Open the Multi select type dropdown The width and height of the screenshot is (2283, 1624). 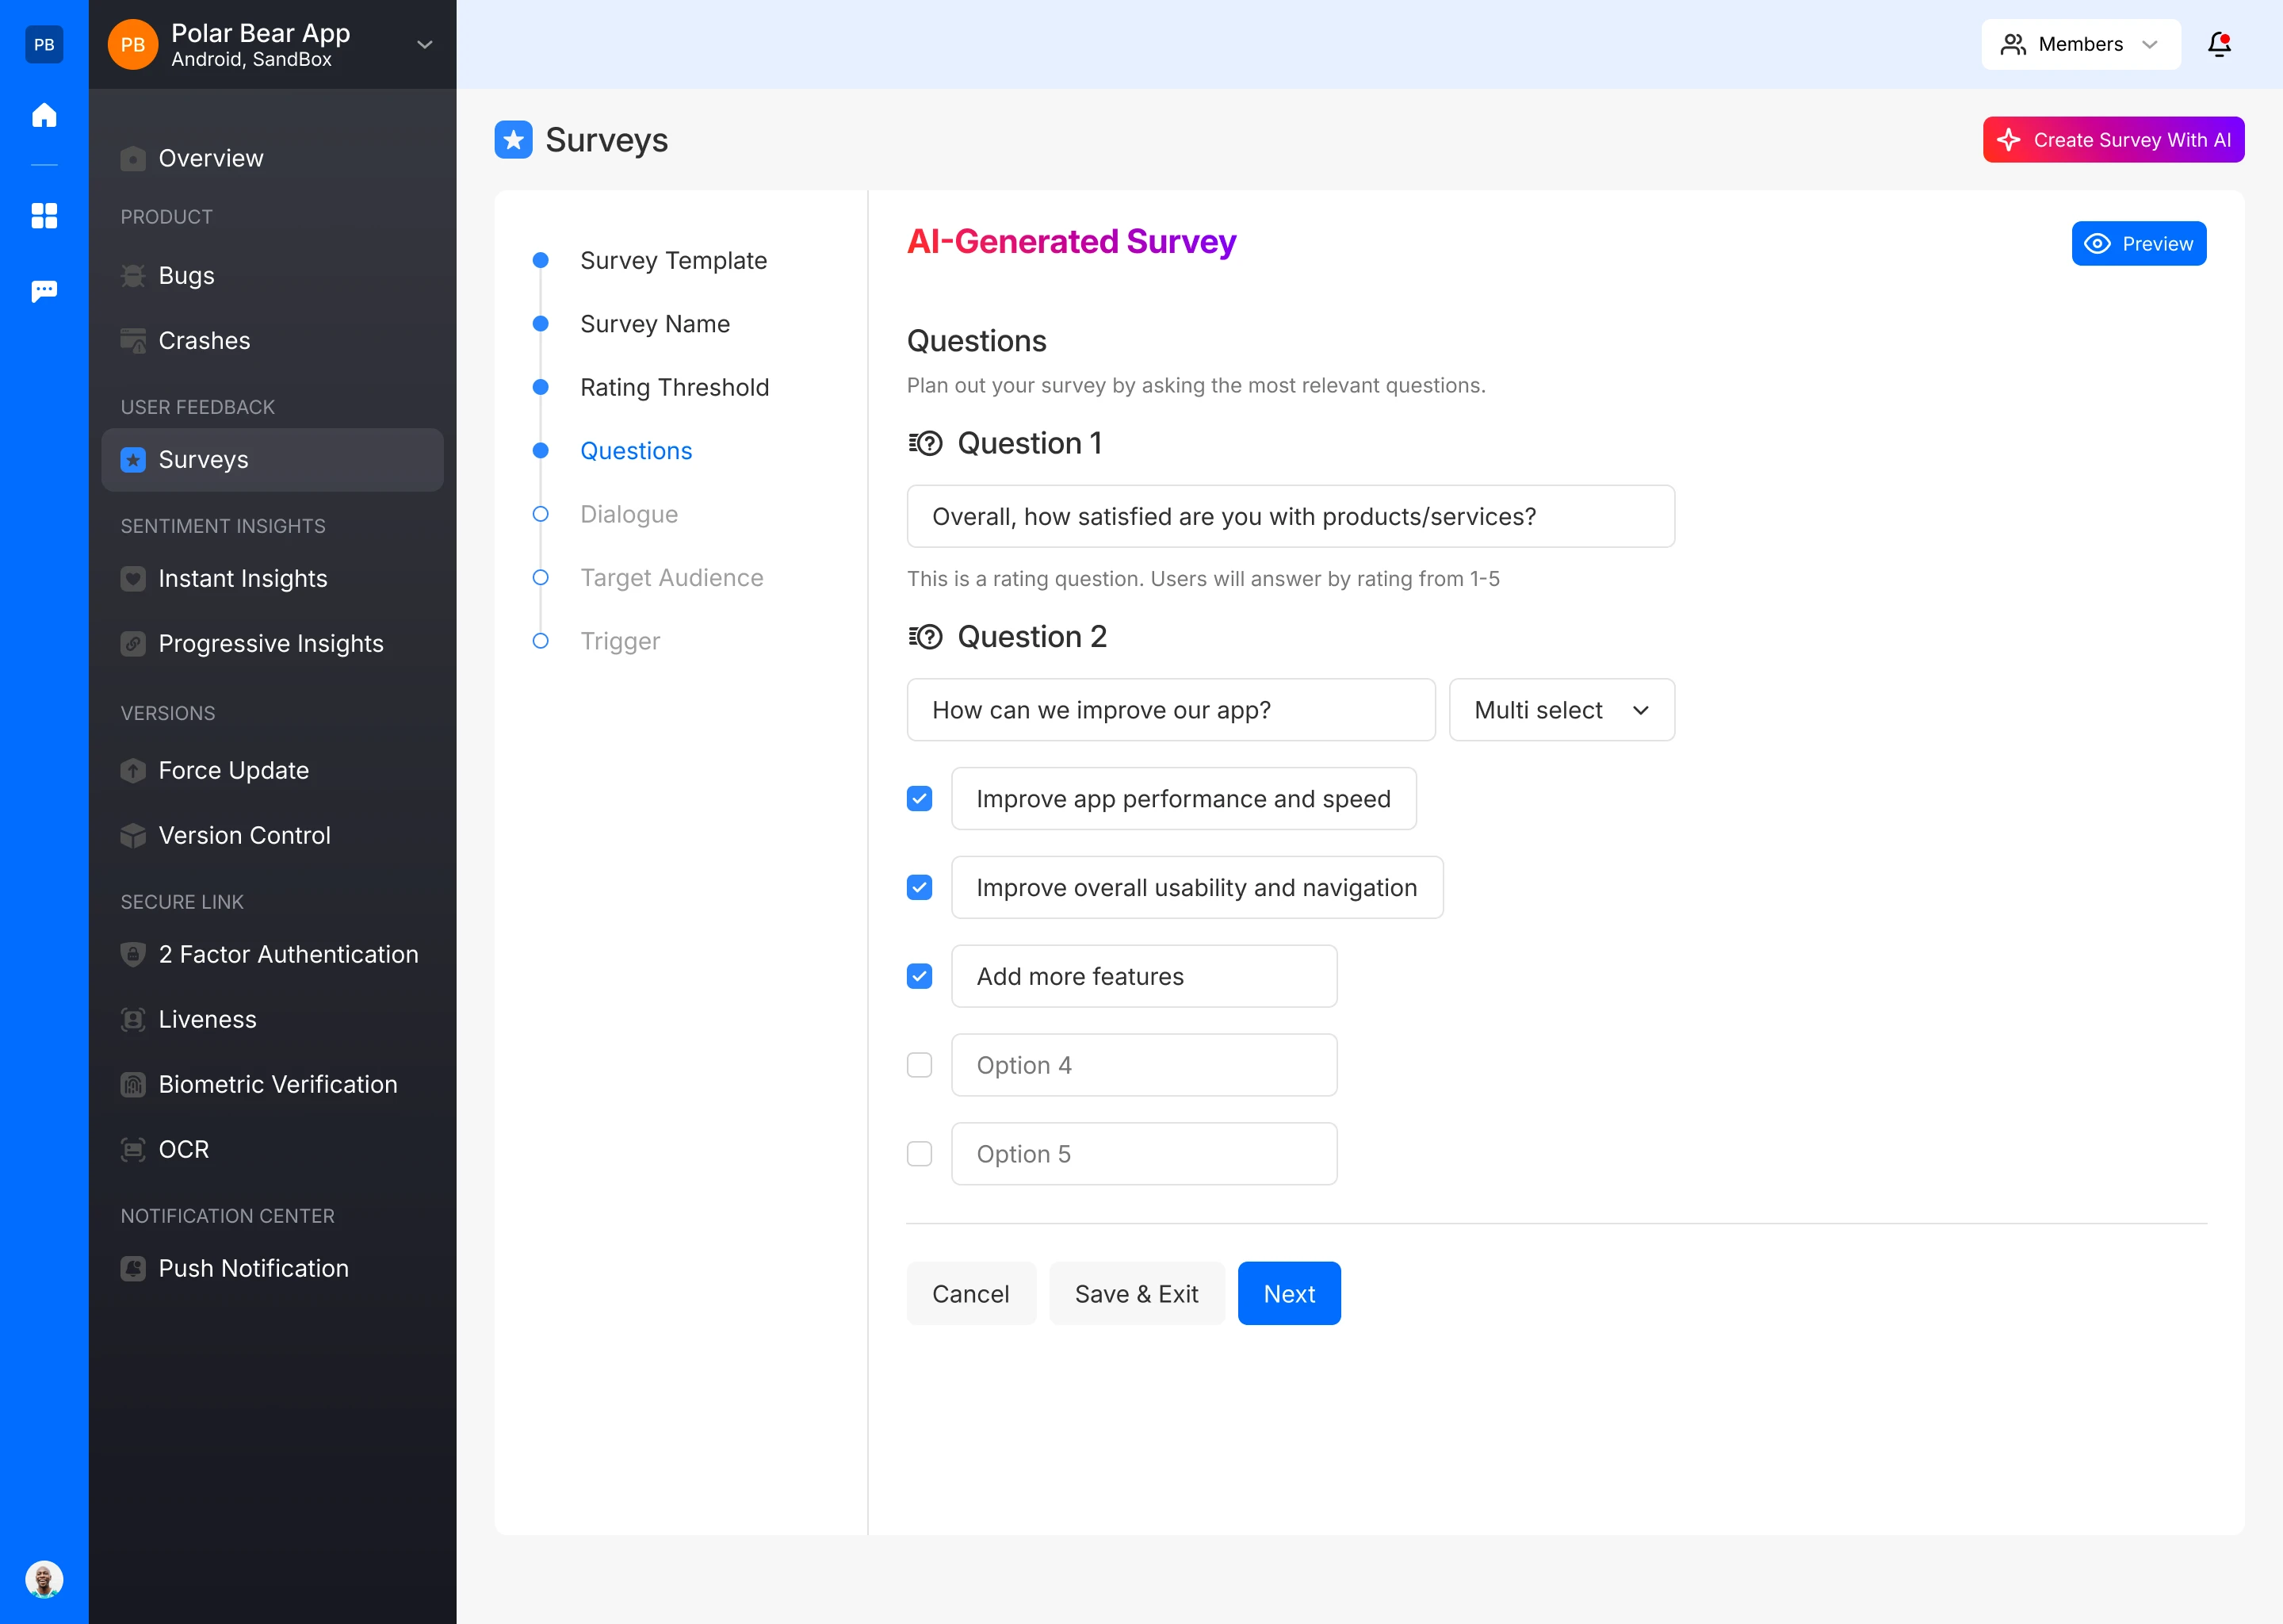tap(1560, 710)
